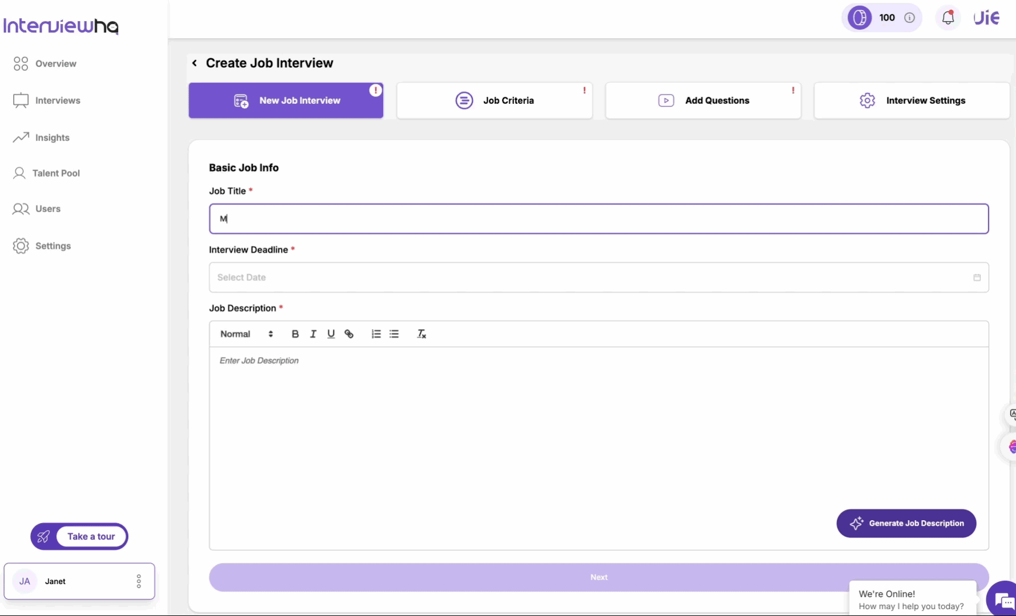Click the credits info icon next to 100
The width and height of the screenshot is (1016, 616).
coord(910,18)
